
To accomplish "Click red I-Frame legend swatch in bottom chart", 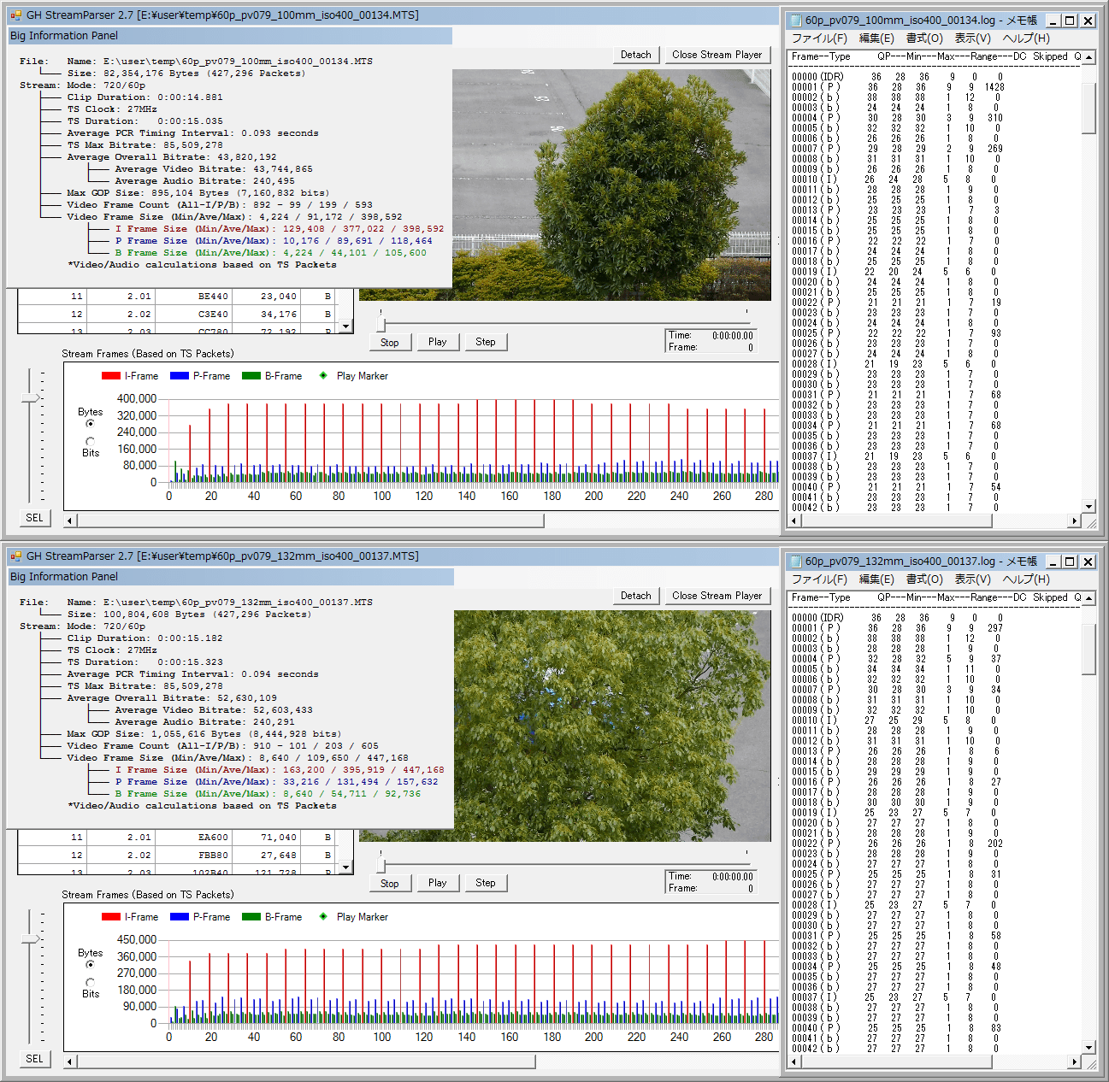I will [x=110, y=917].
